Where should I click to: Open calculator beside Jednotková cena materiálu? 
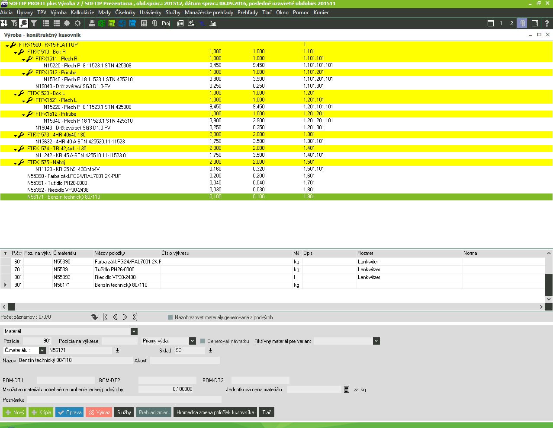(347, 390)
